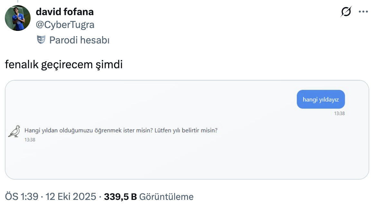Click the Görüntüleme label
Image resolution: width=376 pixels, height=206 pixels.
pyautogui.click(x=166, y=197)
